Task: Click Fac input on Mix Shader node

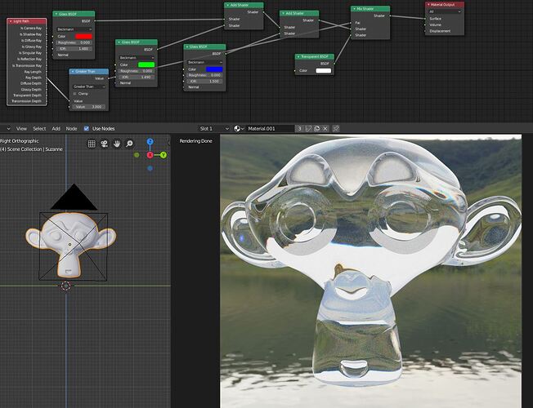Action: [351, 23]
